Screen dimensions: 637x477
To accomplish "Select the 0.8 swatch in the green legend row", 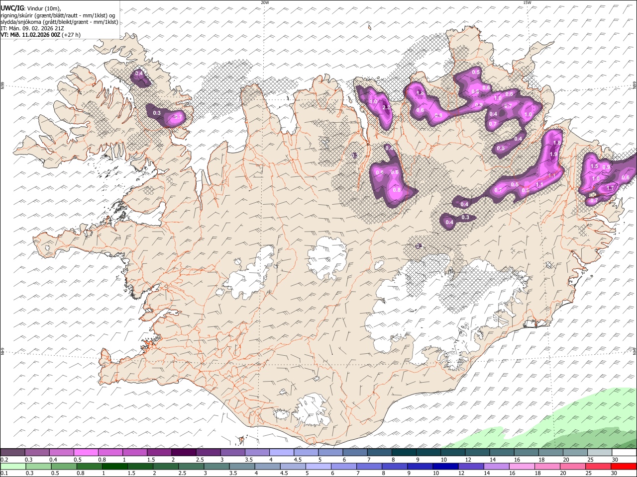I will click(x=89, y=466).
